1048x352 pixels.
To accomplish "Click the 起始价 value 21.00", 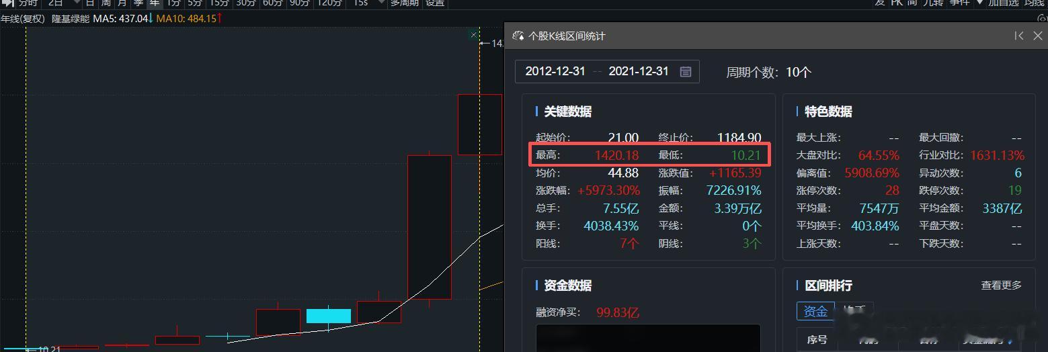I will pos(623,138).
